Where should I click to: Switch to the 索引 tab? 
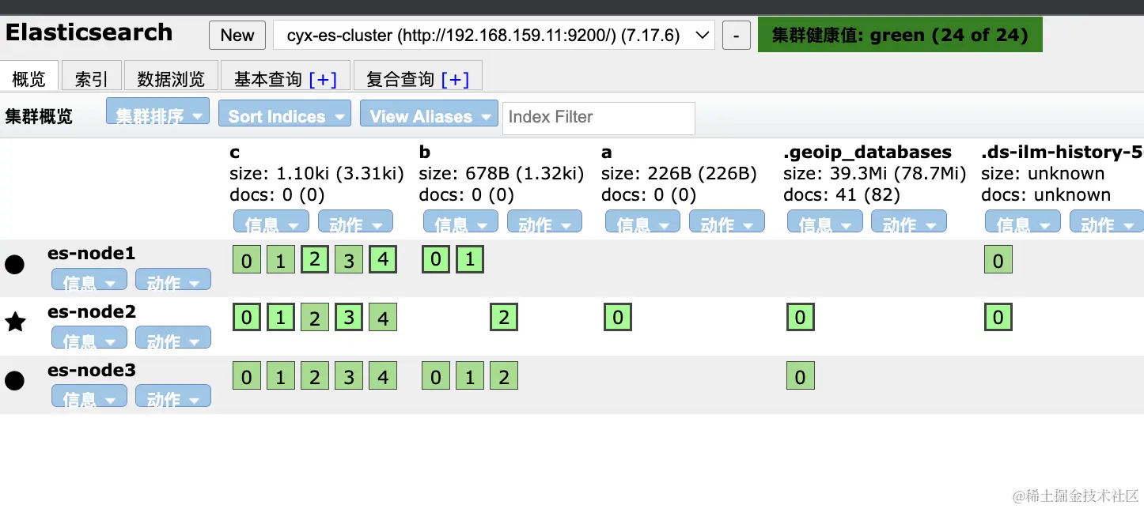point(91,77)
